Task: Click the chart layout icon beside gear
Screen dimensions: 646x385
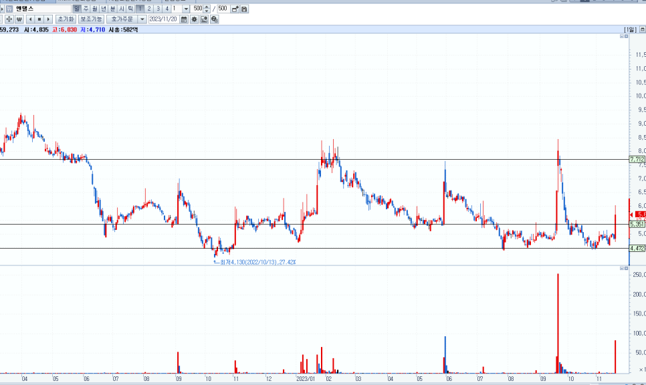Action: pyautogui.click(x=204, y=19)
